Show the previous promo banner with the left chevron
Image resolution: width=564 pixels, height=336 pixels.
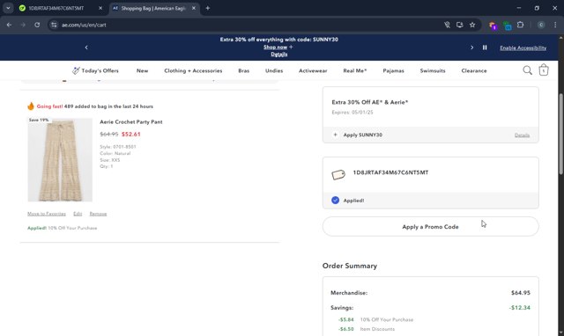click(x=86, y=47)
